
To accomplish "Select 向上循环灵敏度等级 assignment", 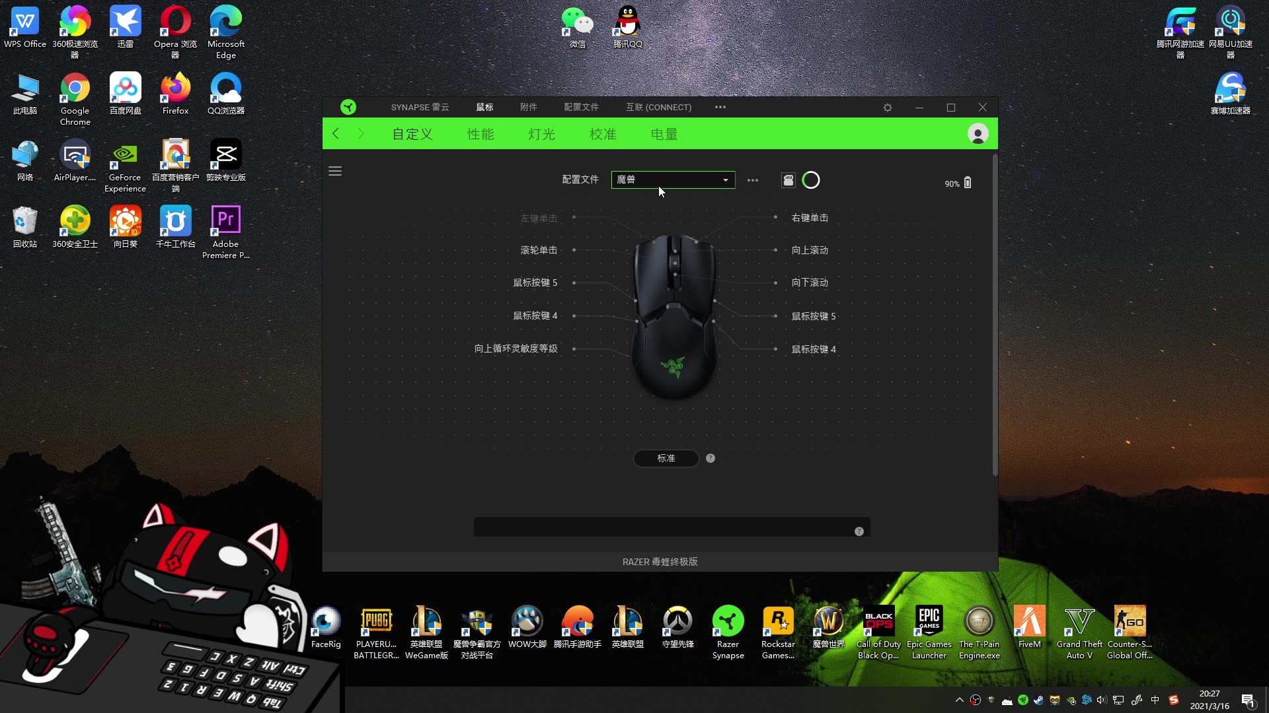I will pyautogui.click(x=516, y=349).
